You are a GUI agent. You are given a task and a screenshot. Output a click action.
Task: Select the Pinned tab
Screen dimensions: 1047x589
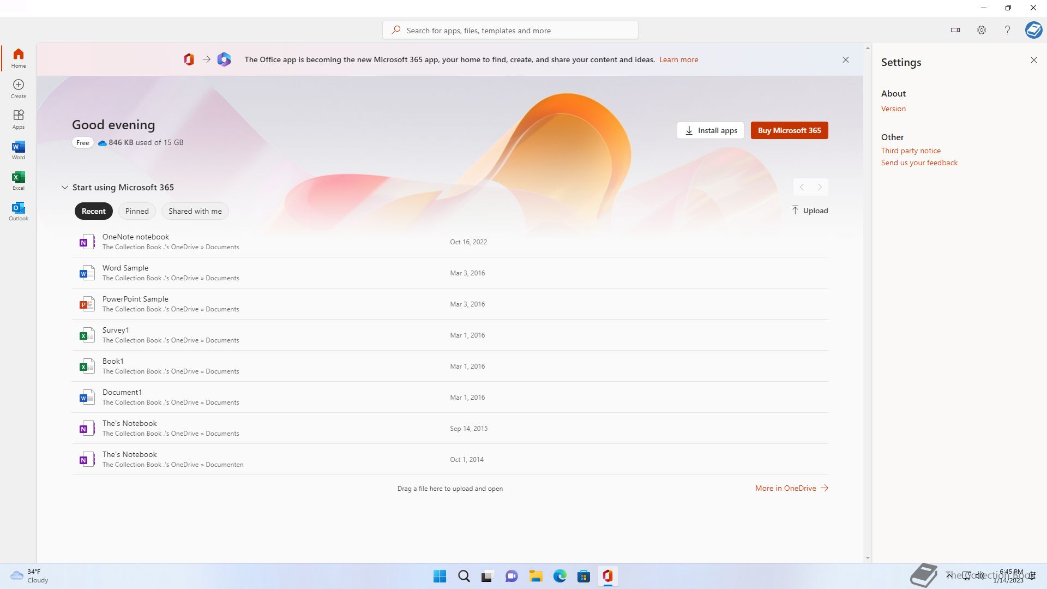click(137, 211)
